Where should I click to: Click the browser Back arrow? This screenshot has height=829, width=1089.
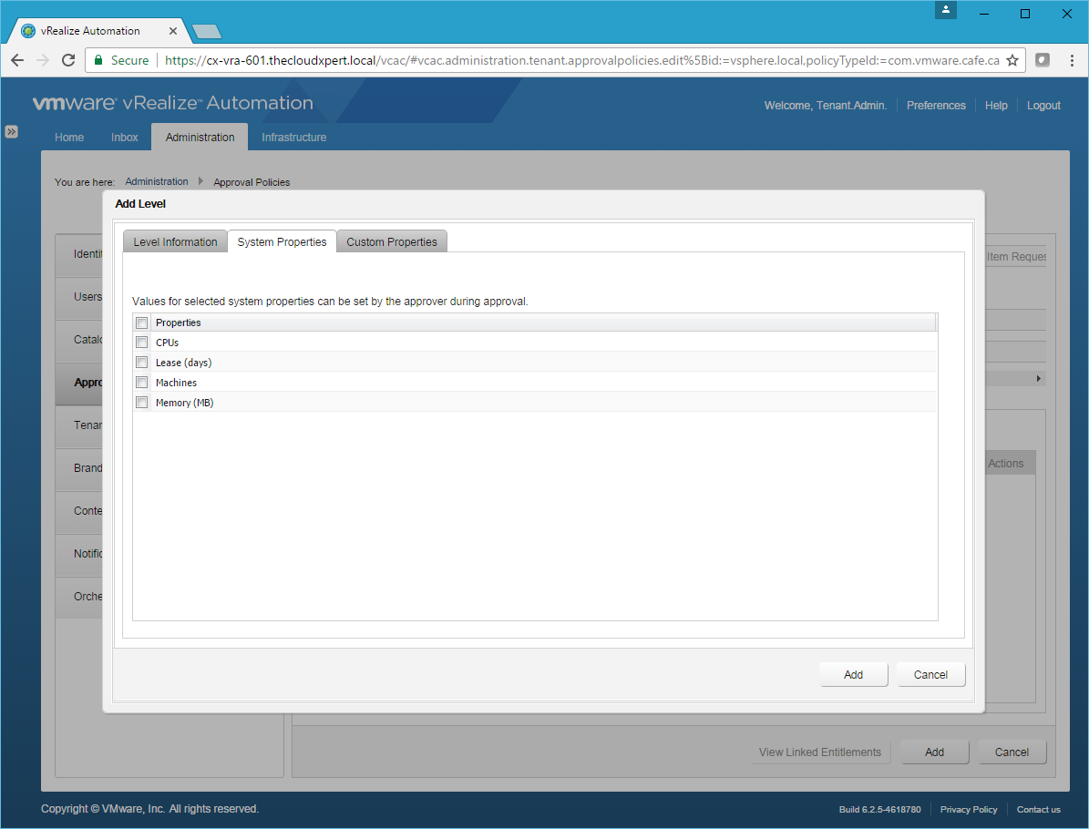coord(17,60)
